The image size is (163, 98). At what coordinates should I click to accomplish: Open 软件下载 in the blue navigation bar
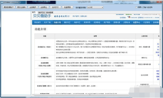point(47,22)
